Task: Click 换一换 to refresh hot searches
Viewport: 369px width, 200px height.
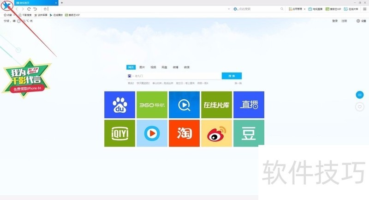Action: pyautogui.click(x=238, y=83)
